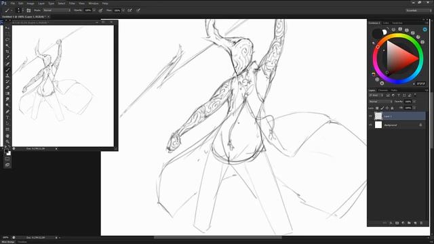Screen dimensions: 434x244
Task: Select the Zoom tool
Action: [x=7, y=142]
